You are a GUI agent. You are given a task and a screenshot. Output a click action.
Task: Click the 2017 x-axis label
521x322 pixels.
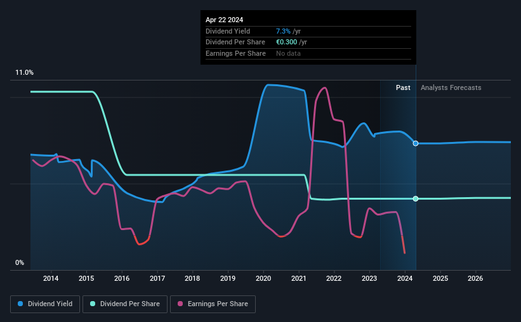[157, 278]
